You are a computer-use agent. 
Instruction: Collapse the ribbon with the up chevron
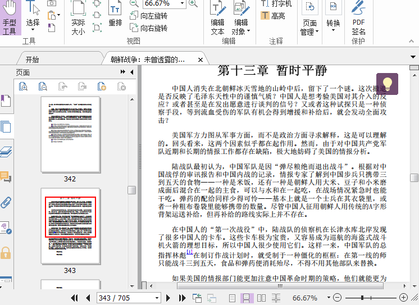point(411,41)
